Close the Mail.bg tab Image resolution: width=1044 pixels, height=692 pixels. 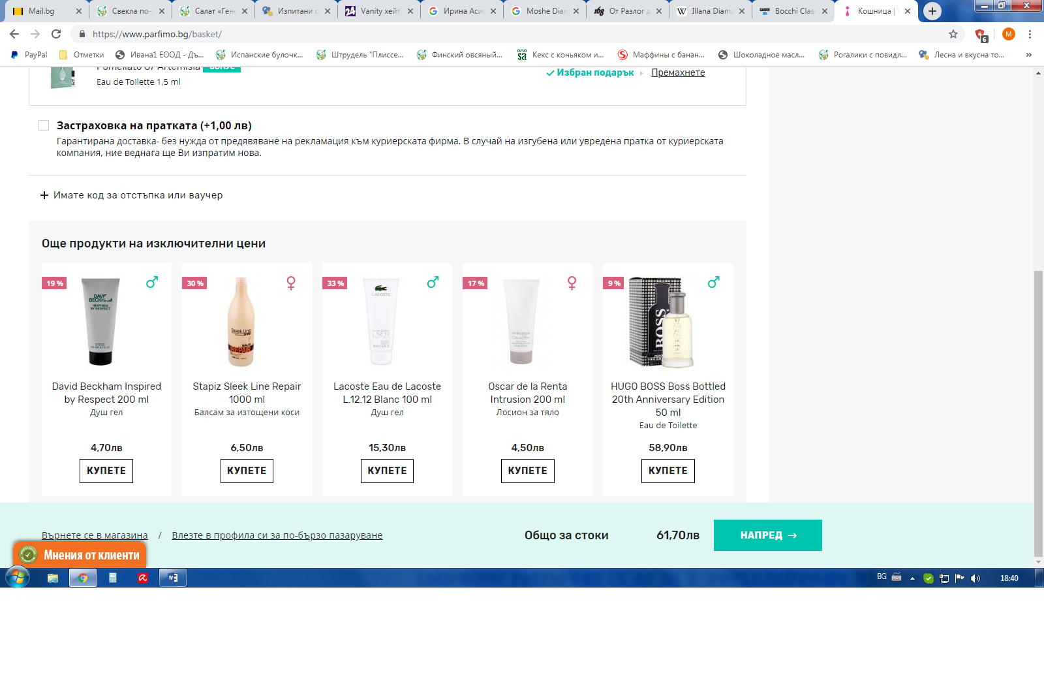tap(78, 11)
